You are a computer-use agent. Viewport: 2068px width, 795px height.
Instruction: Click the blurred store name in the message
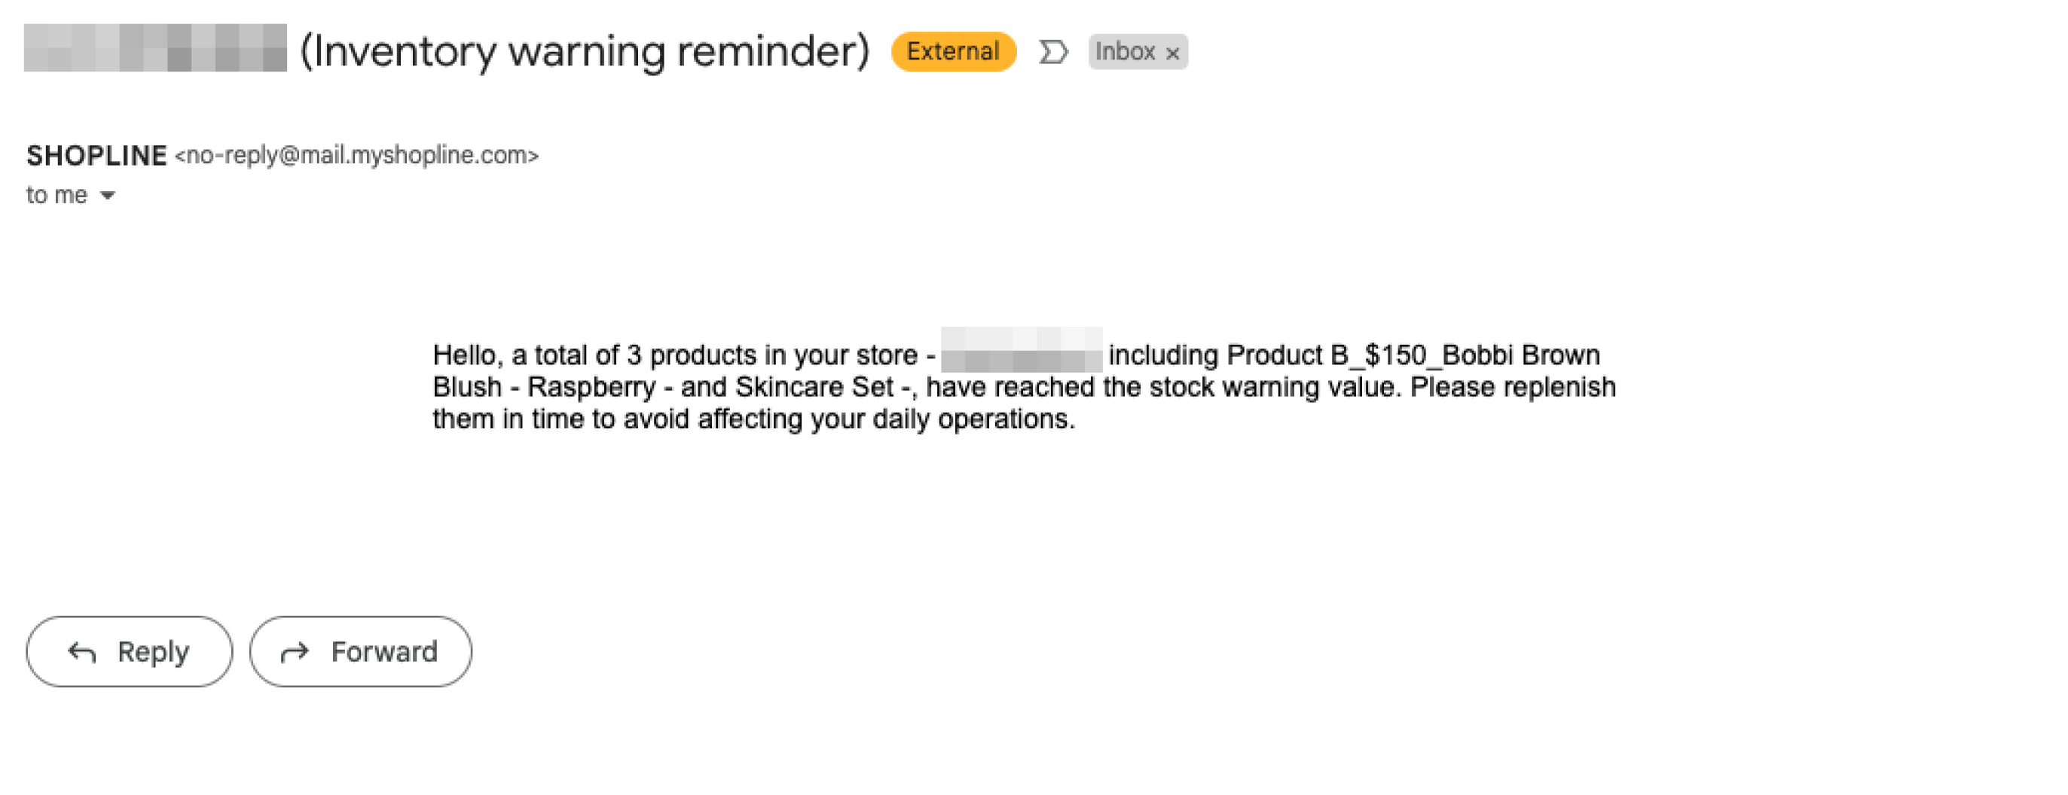click(1021, 350)
